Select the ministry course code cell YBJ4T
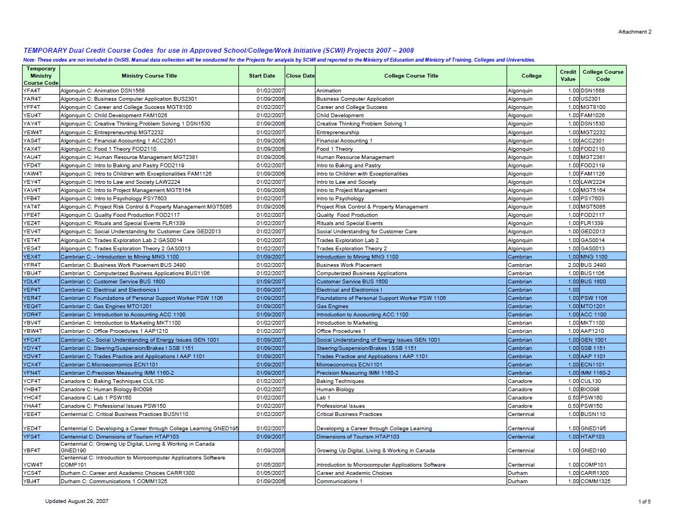The image size is (696, 531). point(32,481)
